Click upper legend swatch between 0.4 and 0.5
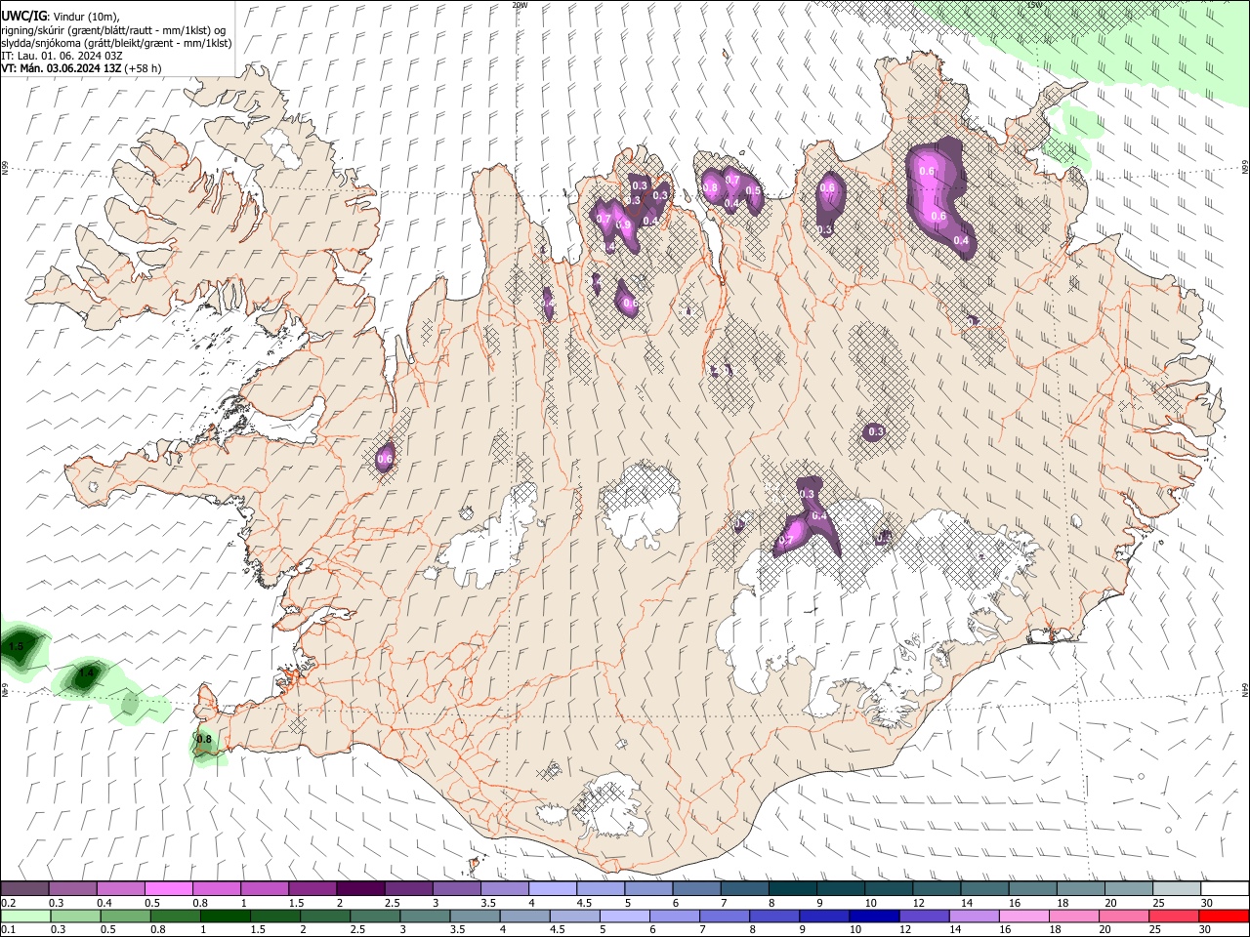This screenshot has height=937, width=1250. (x=121, y=888)
